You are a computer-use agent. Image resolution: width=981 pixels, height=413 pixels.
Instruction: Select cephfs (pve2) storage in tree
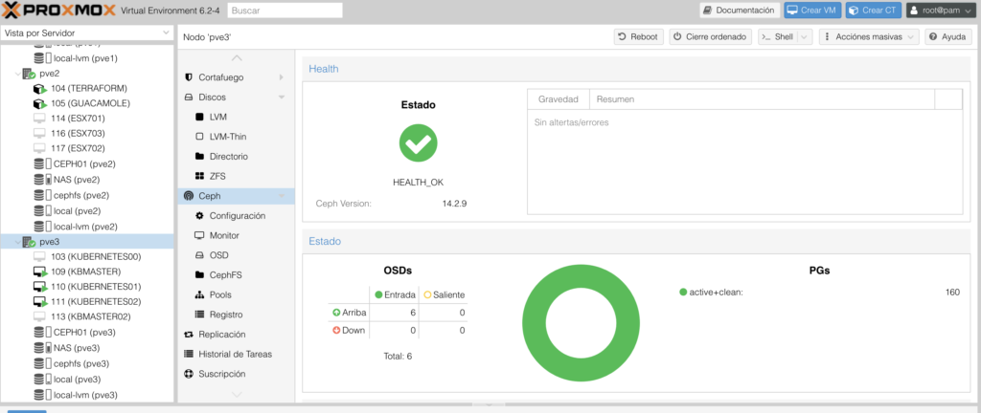[x=87, y=195]
